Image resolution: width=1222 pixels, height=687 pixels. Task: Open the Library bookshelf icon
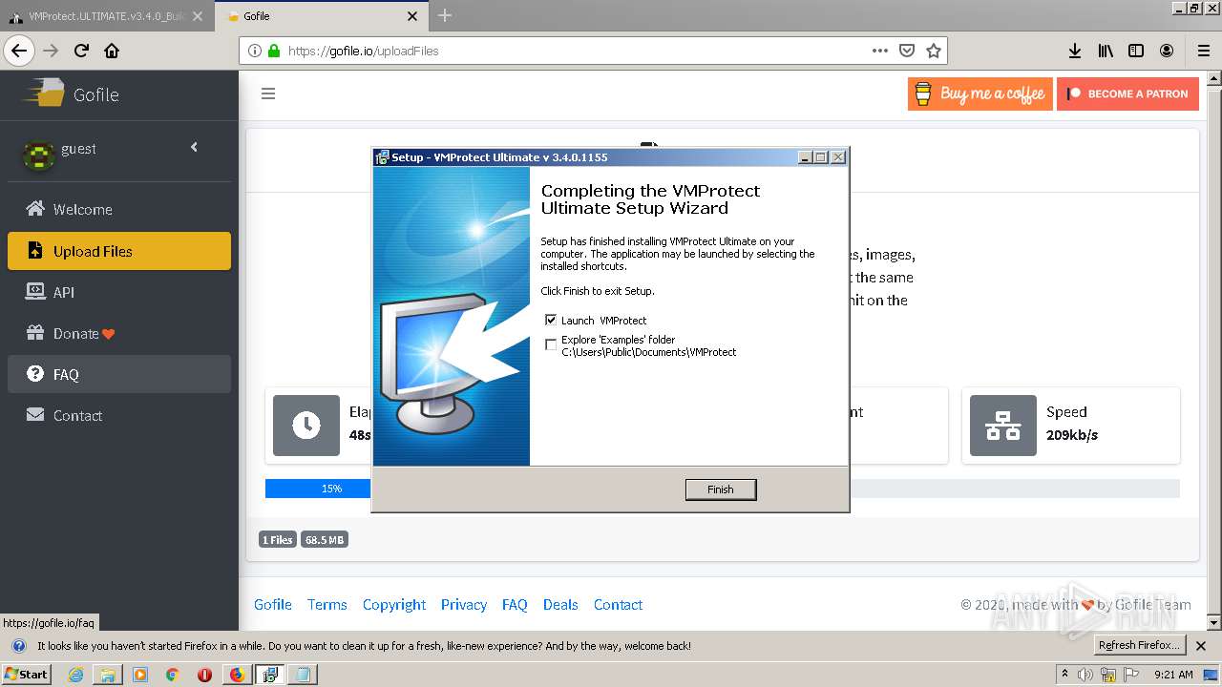[1106, 51]
